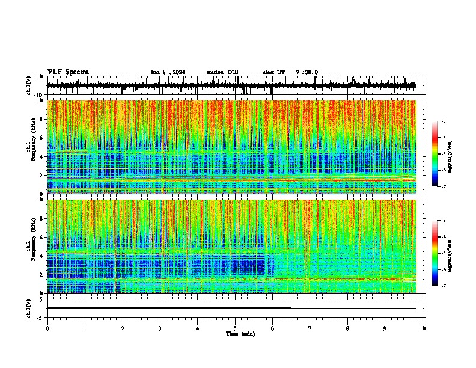Click the ch.1 spectrogram color scale bar
The height and width of the screenshot is (368, 476).
tap(435, 154)
